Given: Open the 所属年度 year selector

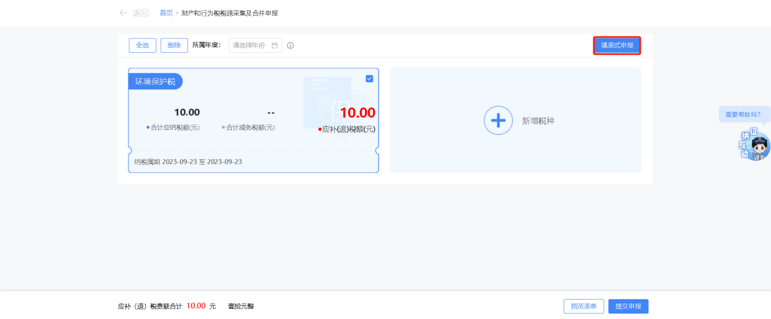Looking at the screenshot, I should click(x=251, y=46).
